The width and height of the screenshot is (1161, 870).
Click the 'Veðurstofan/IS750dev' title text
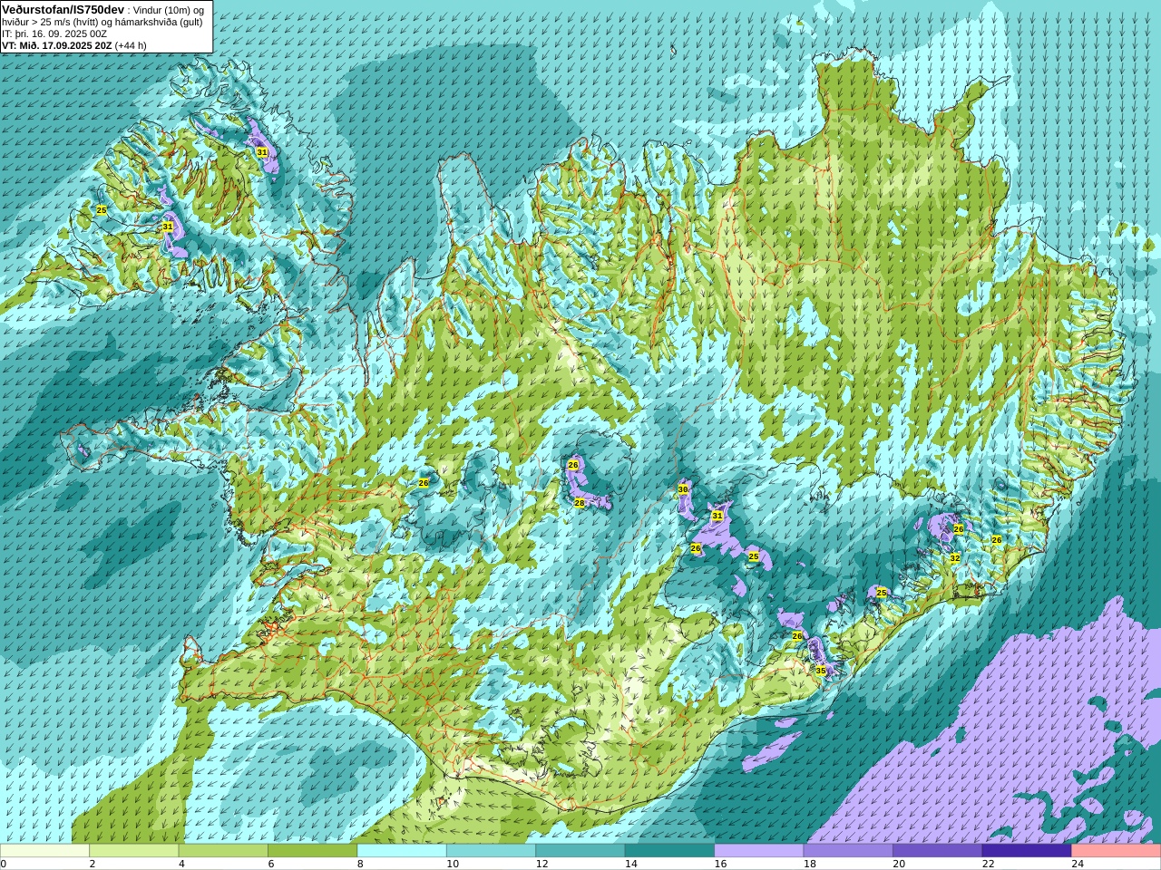[63, 9]
